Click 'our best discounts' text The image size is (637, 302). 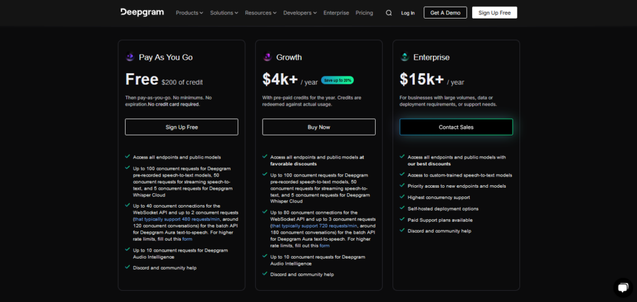pos(429,164)
